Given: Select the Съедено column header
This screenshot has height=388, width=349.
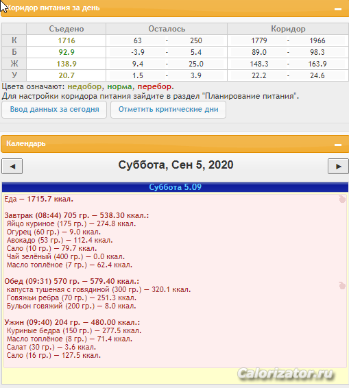Looking at the screenshot, I should (67, 29).
